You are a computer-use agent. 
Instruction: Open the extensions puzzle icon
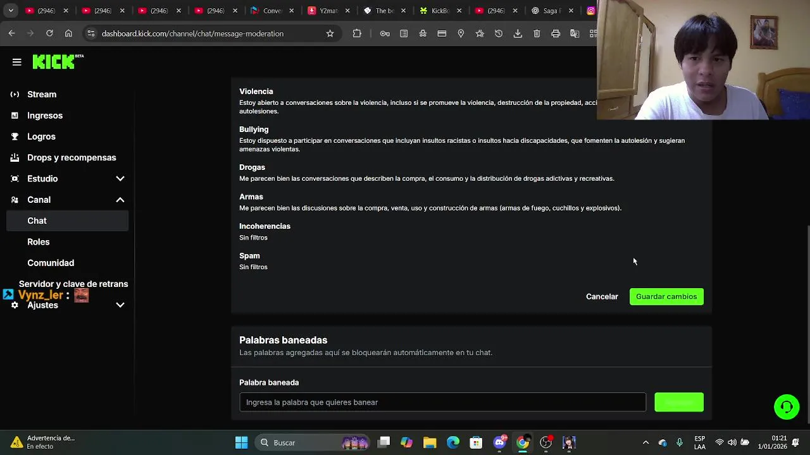(357, 33)
